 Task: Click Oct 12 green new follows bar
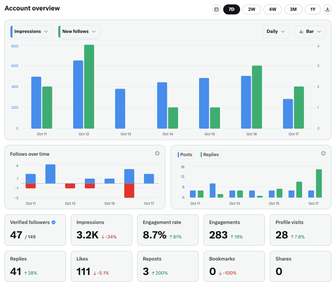pos(89,87)
